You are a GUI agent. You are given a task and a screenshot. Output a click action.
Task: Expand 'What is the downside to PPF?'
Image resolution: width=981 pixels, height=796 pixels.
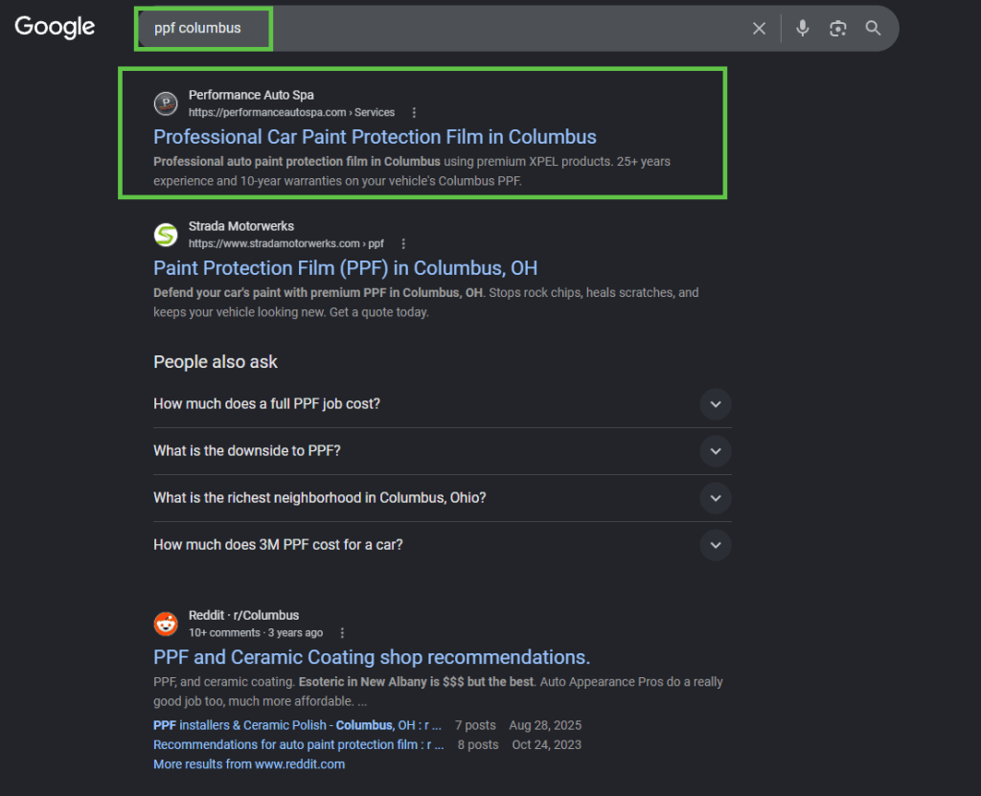[x=443, y=451]
